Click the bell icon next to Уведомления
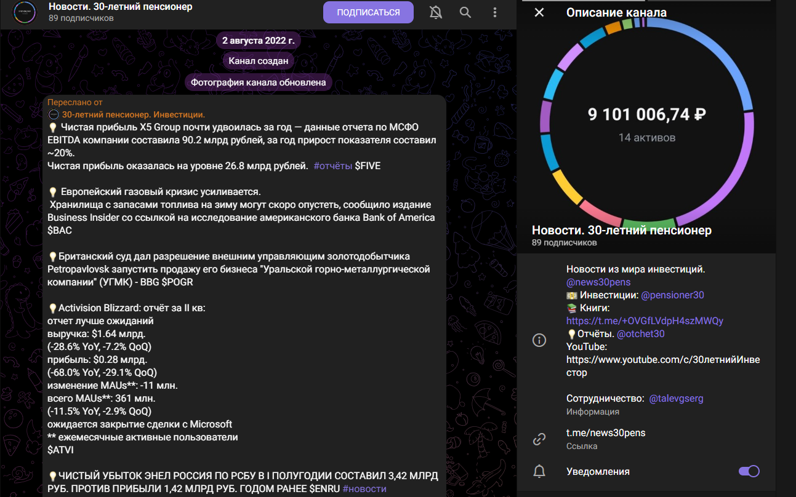Image resolution: width=796 pixels, height=497 pixels. (x=539, y=472)
